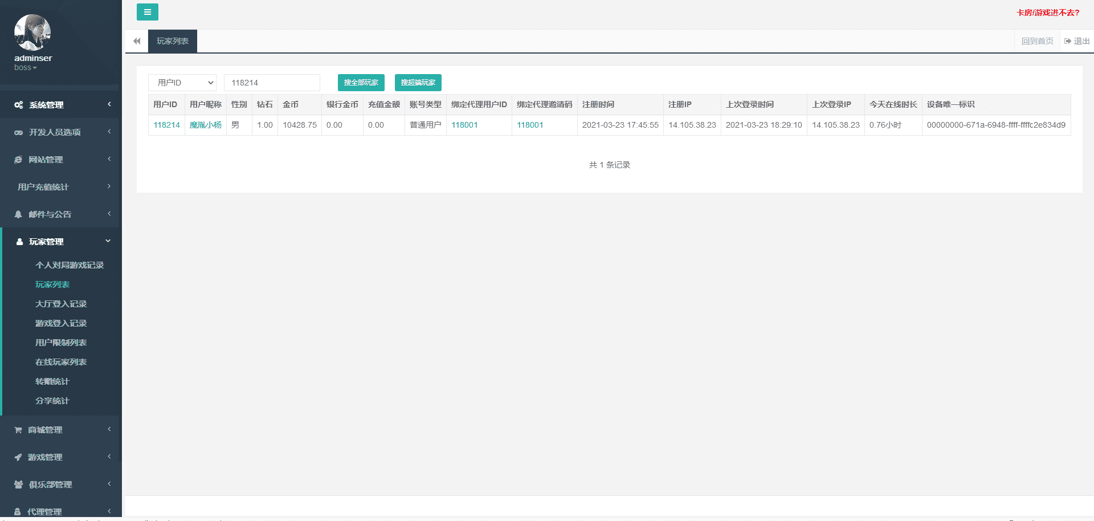Click the adminser profile avatar
The image size is (1094, 521).
32,32
